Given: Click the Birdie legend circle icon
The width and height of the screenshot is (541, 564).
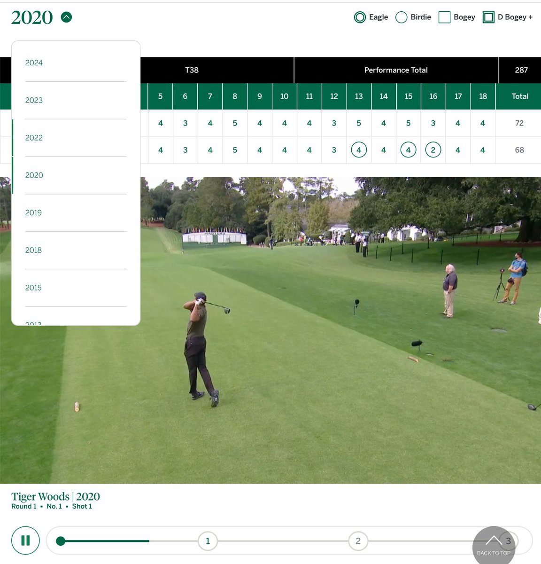Looking at the screenshot, I should [402, 17].
